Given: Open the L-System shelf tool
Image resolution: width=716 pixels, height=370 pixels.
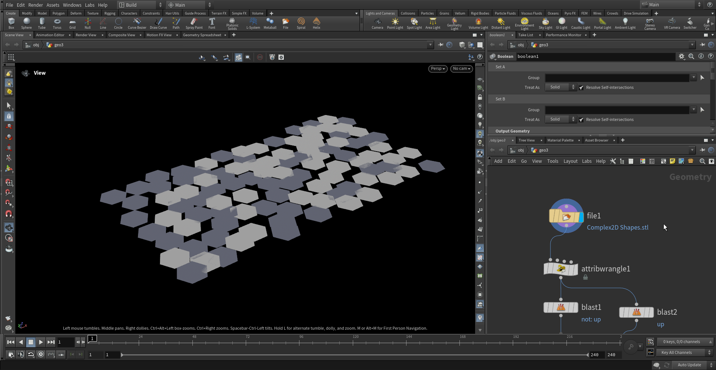Looking at the screenshot, I should [x=253, y=23].
